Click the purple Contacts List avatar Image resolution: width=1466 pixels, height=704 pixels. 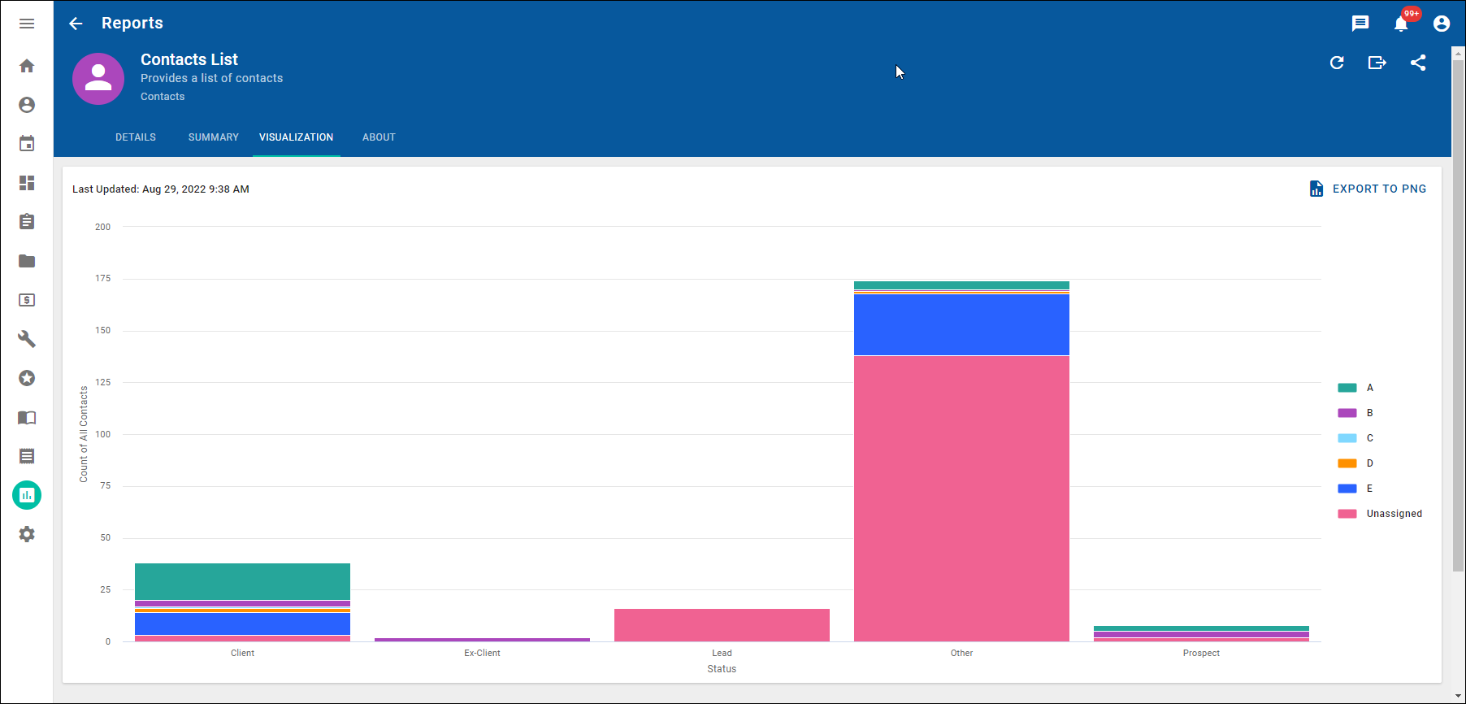98,79
